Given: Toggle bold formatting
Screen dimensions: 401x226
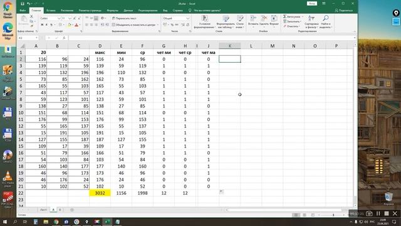Looking at the screenshot, I should coord(42,25).
